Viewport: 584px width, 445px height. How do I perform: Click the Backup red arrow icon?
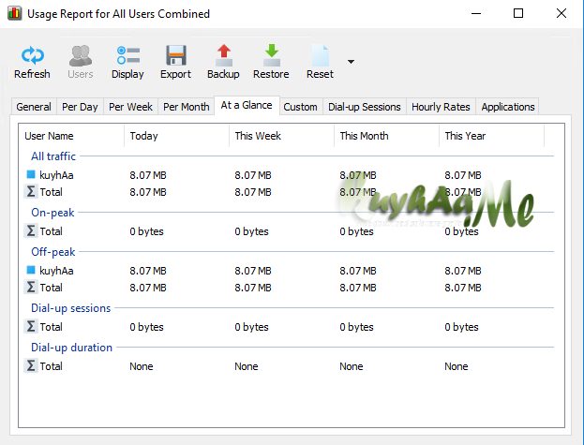pyautogui.click(x=223, y=55)
